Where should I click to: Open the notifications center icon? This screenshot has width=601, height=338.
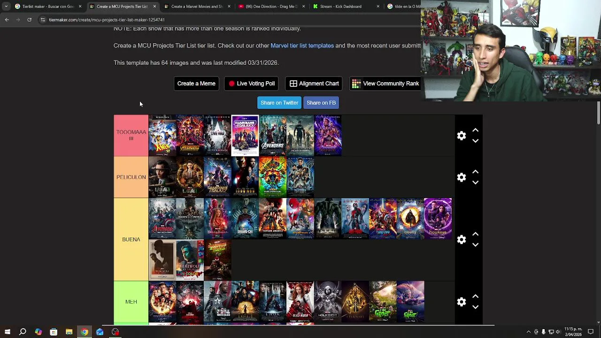tap(591, 332)
